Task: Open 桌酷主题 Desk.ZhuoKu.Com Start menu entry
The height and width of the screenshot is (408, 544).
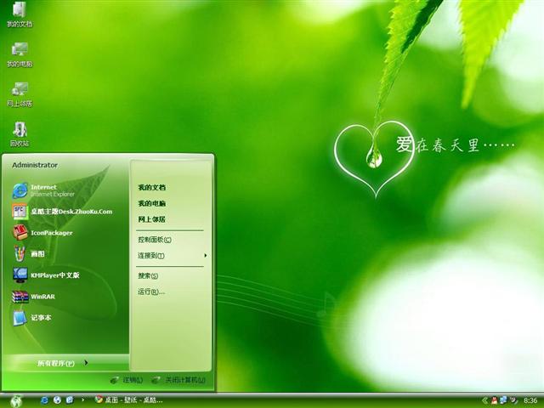Action: click(66, 212)
